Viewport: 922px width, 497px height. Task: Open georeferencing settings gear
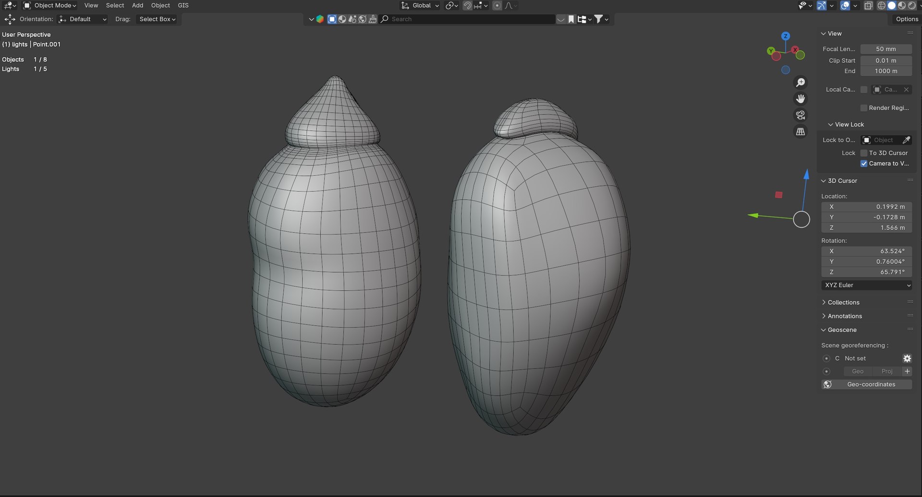click(x=907, y=358)
